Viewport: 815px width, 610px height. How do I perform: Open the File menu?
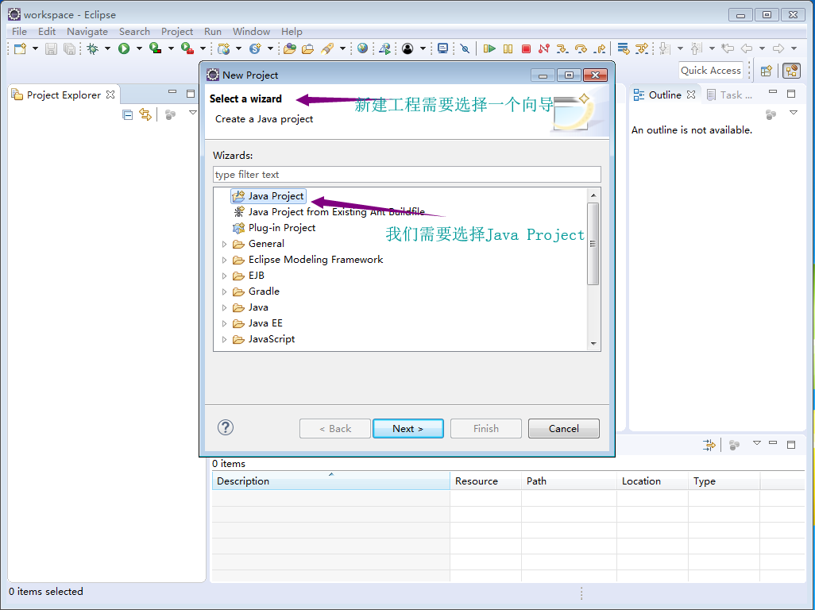pos(19,32)
